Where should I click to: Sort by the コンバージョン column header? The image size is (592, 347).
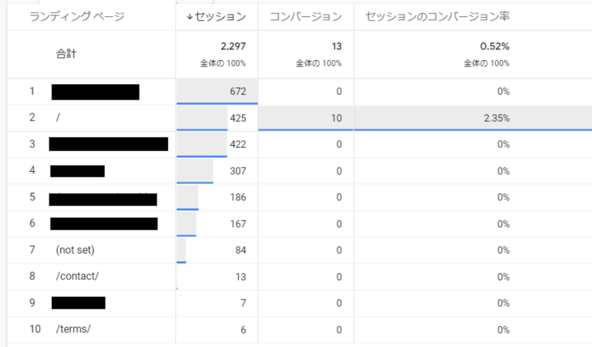tap(305, 16)
